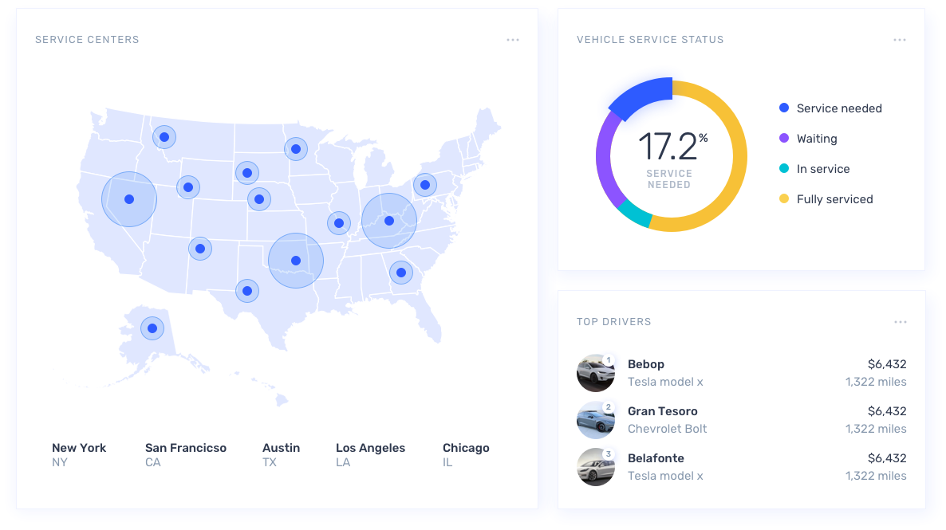Open Gran Tesoro driver name link
This screenshot has width=946, height=530.
(x=662, y=411)
